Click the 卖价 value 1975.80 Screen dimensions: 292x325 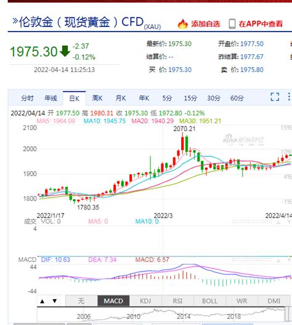pos(252,70)
